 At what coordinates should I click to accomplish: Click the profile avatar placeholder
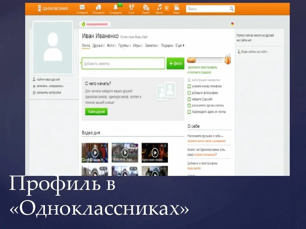point(53,48)
